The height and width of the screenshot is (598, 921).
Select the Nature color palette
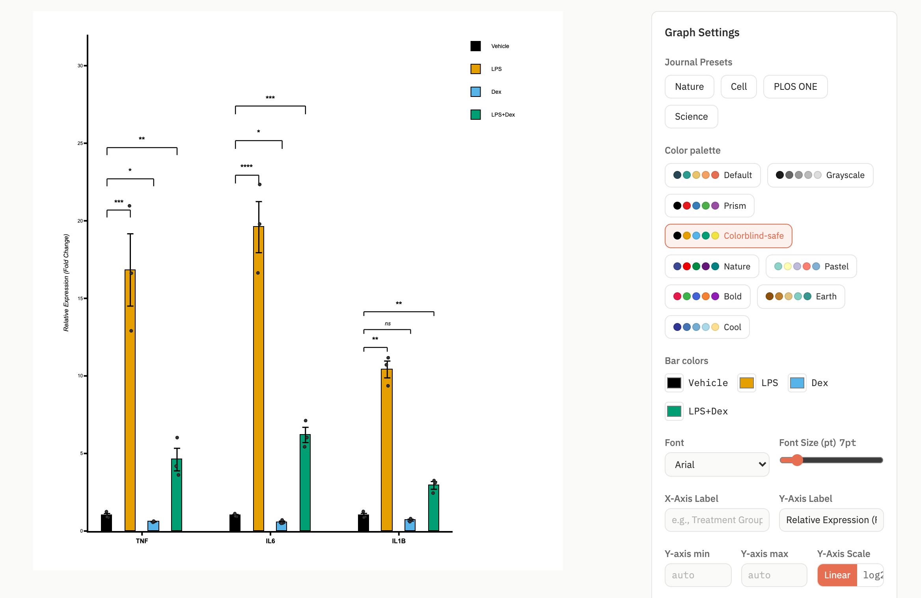[711, 266]
